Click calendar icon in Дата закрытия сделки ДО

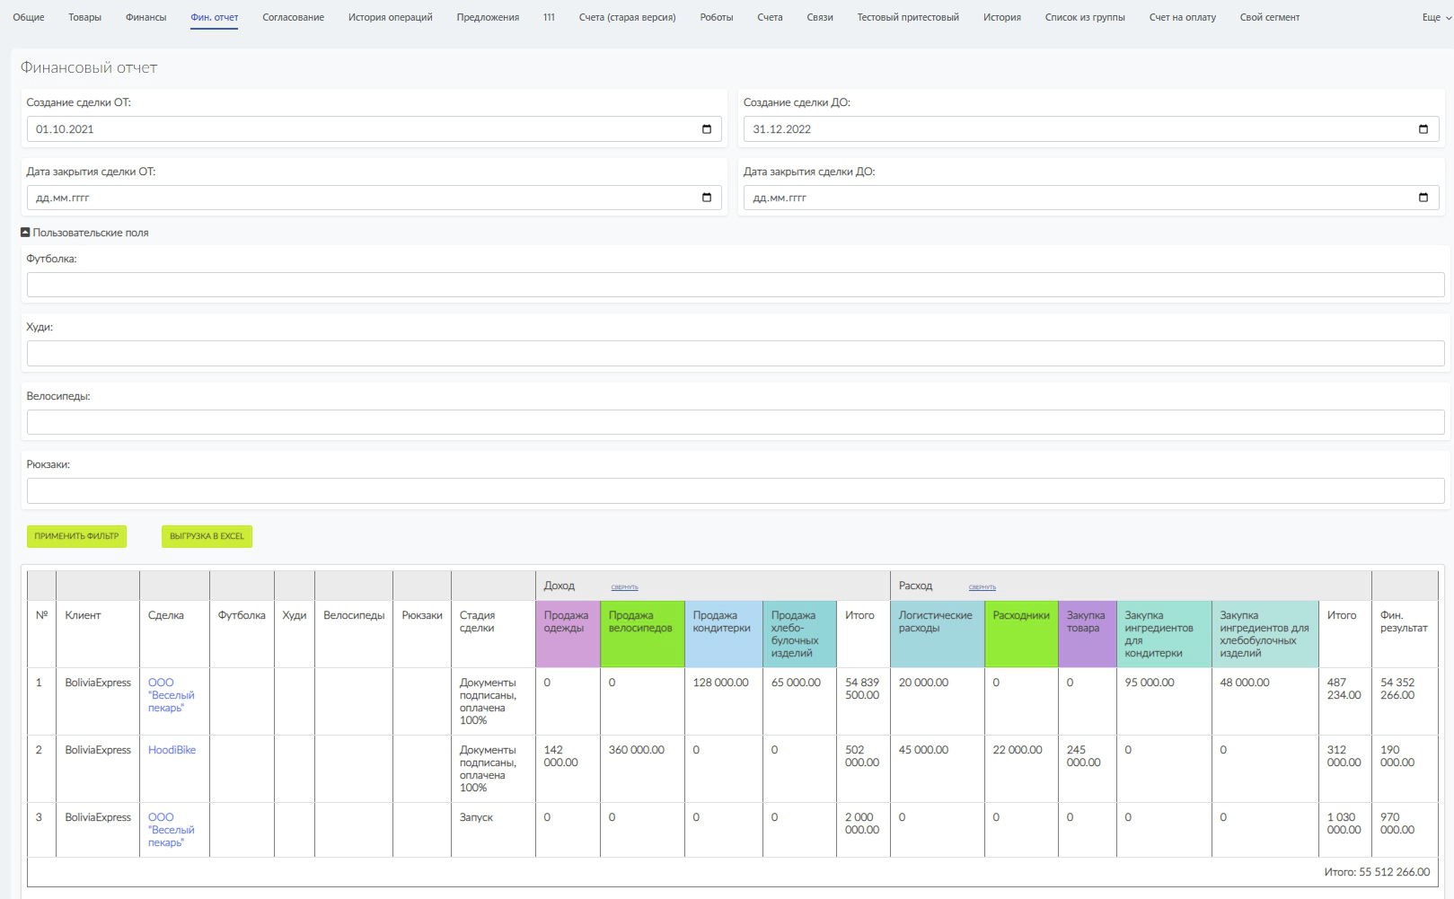pos(1423,198)
